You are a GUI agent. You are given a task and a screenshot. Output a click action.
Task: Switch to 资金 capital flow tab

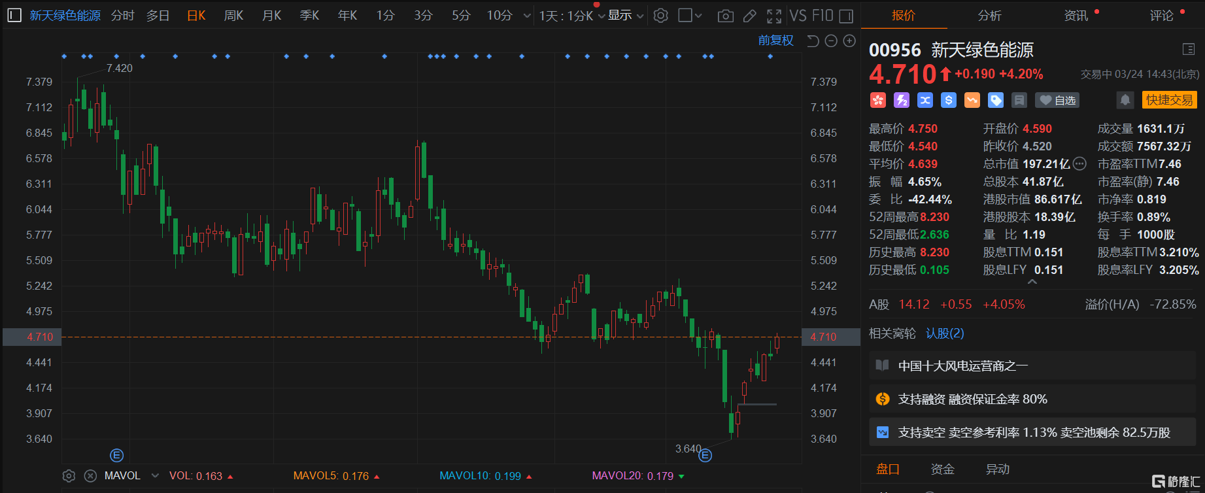(942, 469)
